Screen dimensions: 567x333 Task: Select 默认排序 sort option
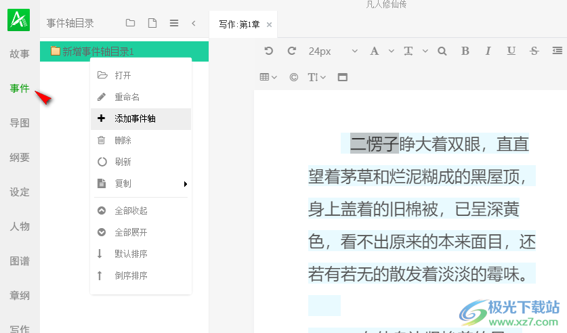[x=141, y=254]
